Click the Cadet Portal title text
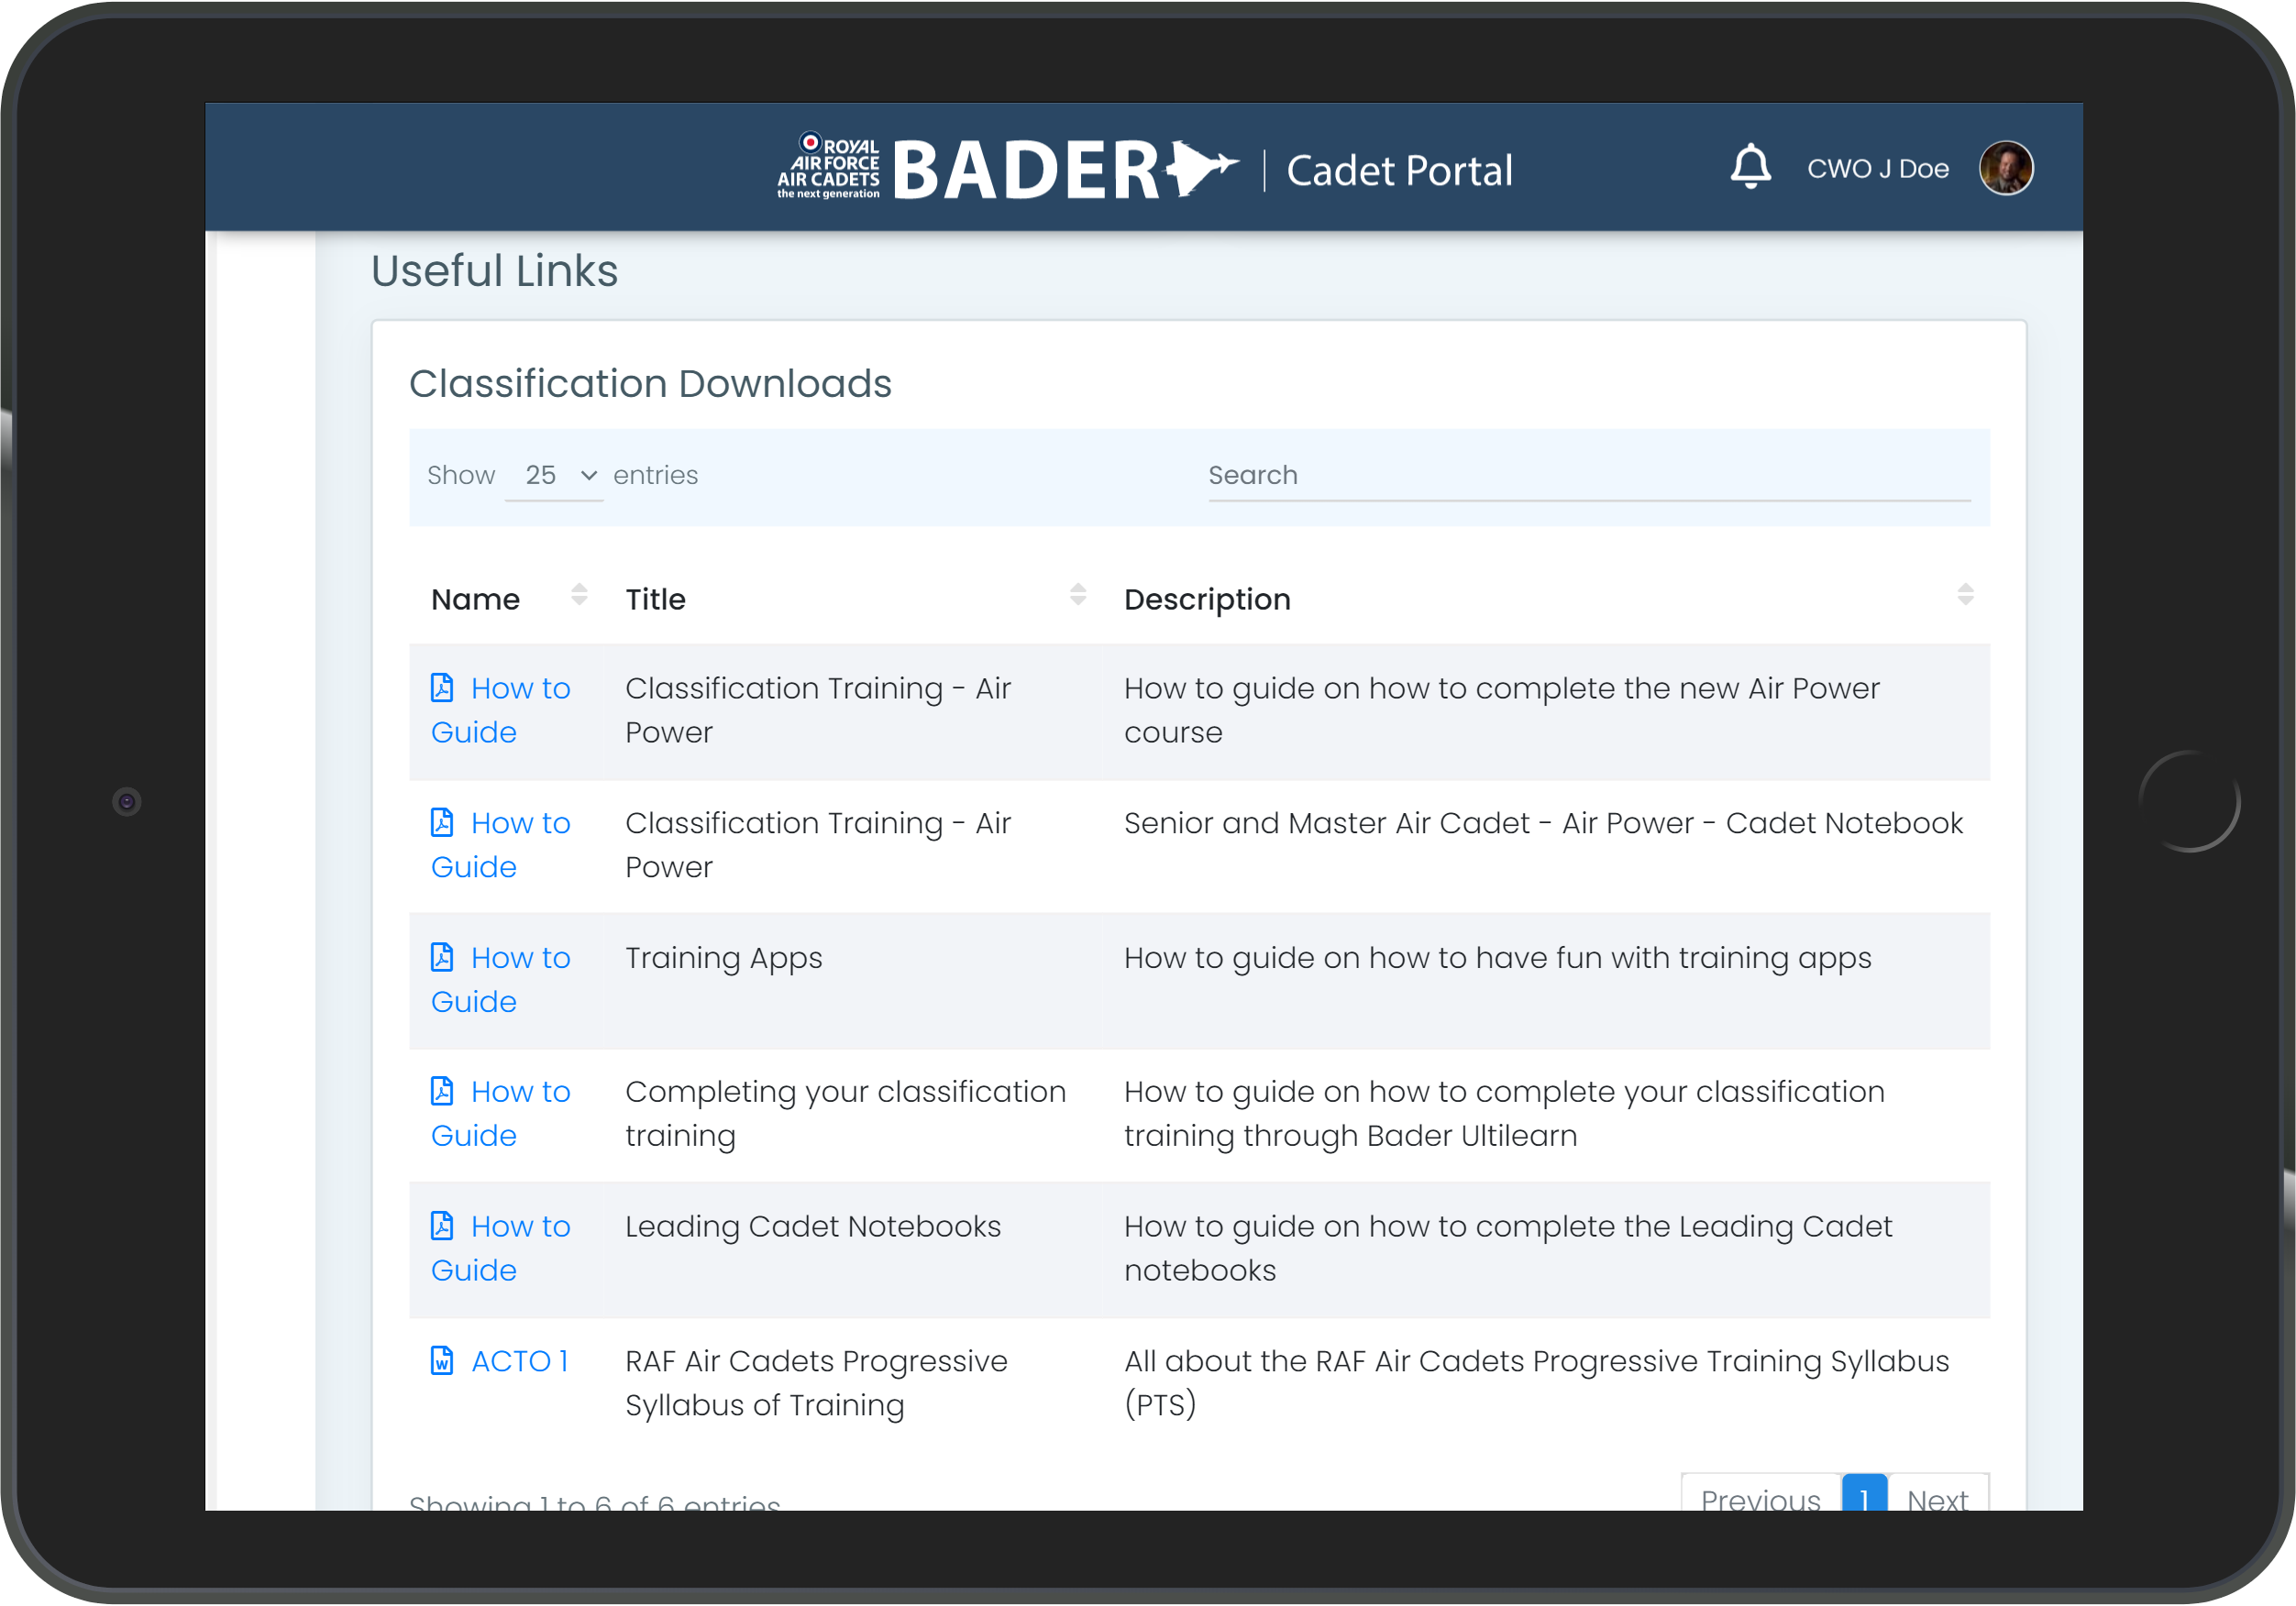The image size is (2296, 1606). click(1399, 170)
